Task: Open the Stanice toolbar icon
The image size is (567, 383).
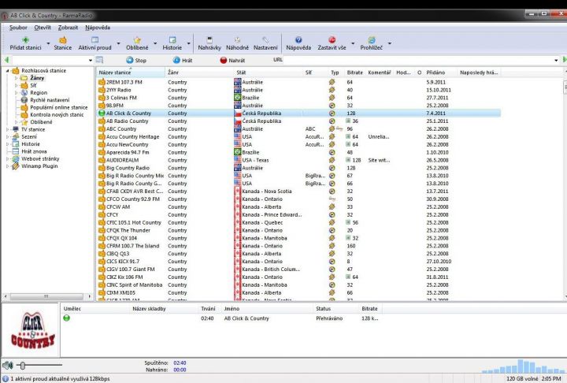Action: pyautogui.click(x=62, y=40)
